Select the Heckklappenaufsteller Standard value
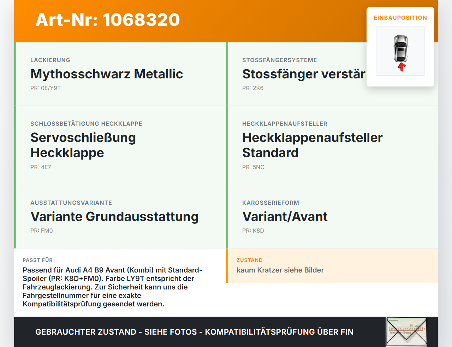This screenshot has height=347, width=452. tap(313, 145)
